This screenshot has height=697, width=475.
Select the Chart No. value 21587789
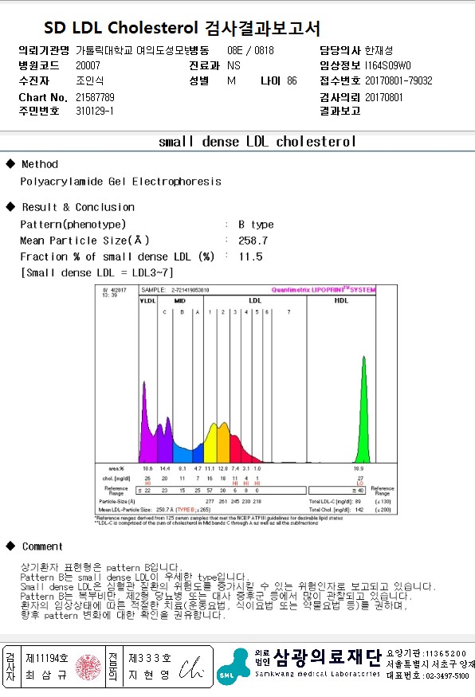point(95,97)
